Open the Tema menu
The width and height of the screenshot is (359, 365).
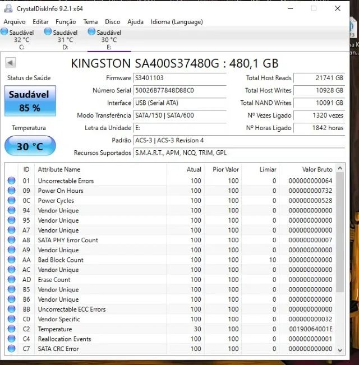coord(90,22)
